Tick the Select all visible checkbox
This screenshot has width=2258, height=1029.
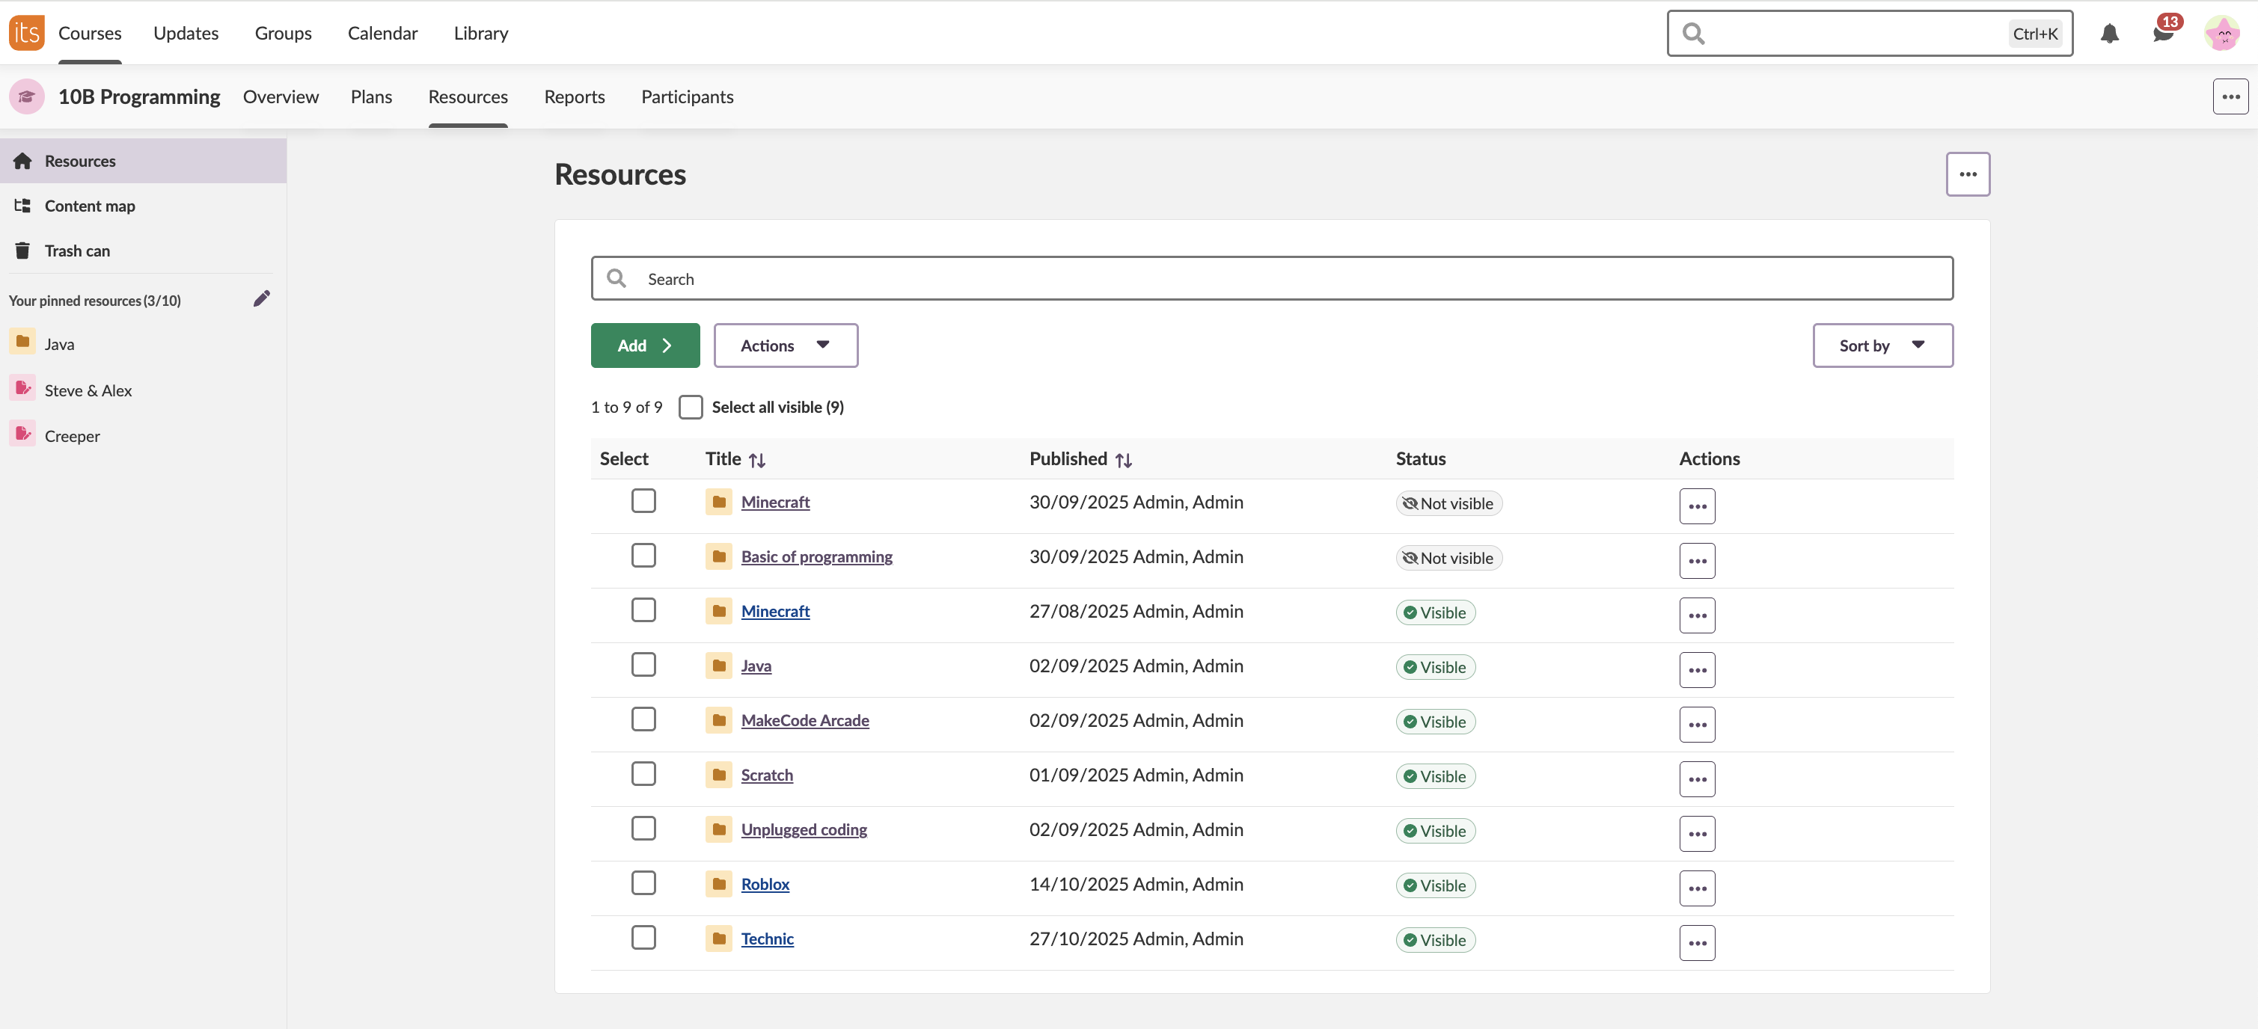(691, 407)
